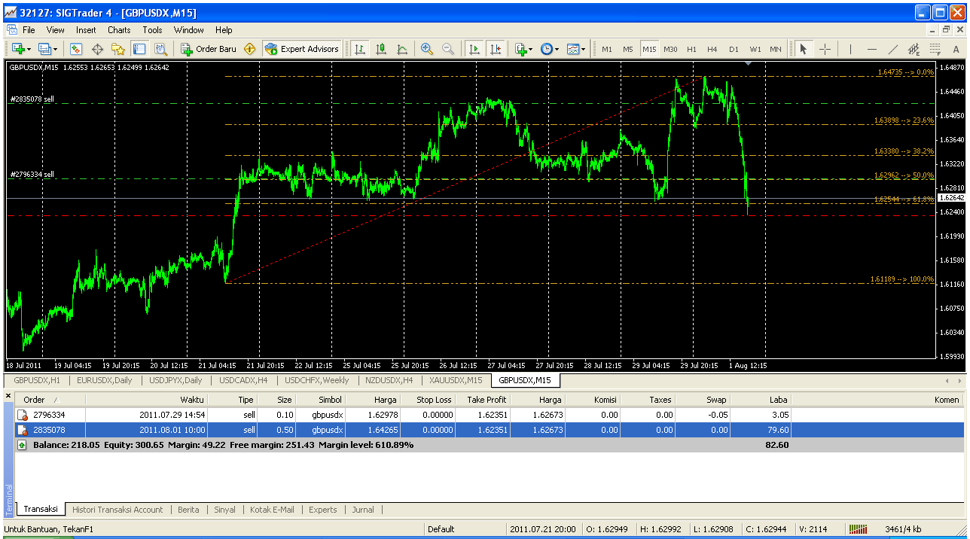Image resolution: width=970 pixels, height=539 pixels.
Task: Select order row 2796334
Action: tap(490, 415)
